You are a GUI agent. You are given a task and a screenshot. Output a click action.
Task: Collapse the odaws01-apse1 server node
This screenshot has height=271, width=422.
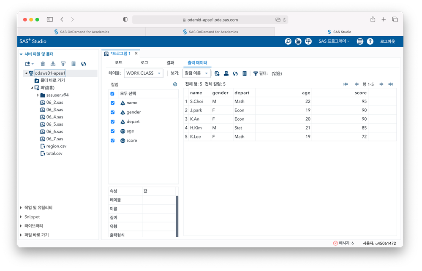click(26, 73)
